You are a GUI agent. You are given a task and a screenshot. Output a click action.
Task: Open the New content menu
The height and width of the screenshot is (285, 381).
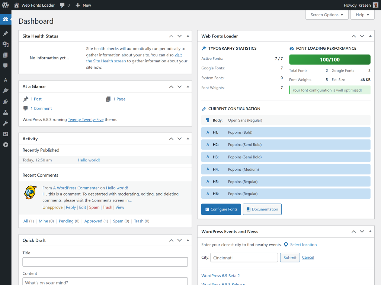[83, 5]
